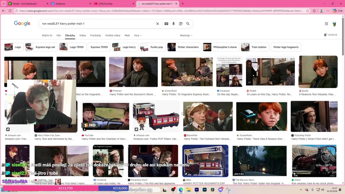Filter images by Express 75955 chip
This screenshot has width=345, height=194.
pyautogui.click(x=99, y=47)
